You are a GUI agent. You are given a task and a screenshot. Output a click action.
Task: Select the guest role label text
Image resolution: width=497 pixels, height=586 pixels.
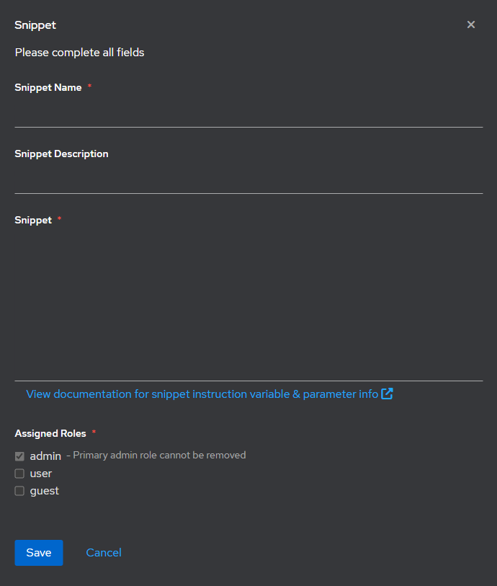pos(45,491)
